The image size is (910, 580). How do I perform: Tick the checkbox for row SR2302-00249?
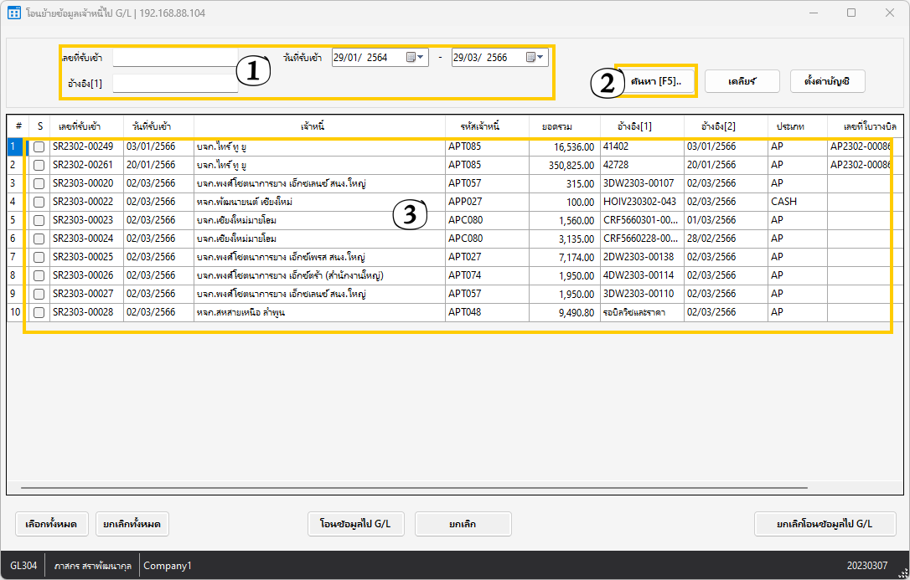click(39, 147)
